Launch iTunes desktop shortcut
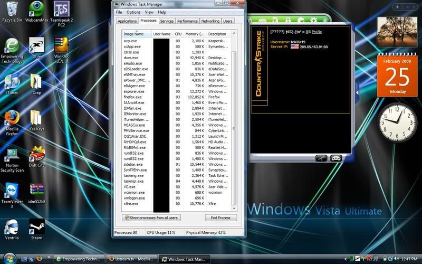Image resolution: width=422 pixels, height=264 pixels. point(12,84)
